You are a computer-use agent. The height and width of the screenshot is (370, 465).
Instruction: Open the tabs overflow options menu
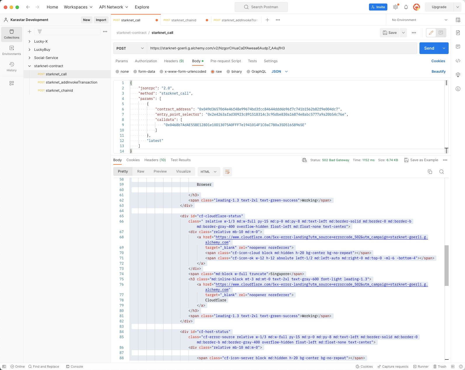tap(278, 20)
